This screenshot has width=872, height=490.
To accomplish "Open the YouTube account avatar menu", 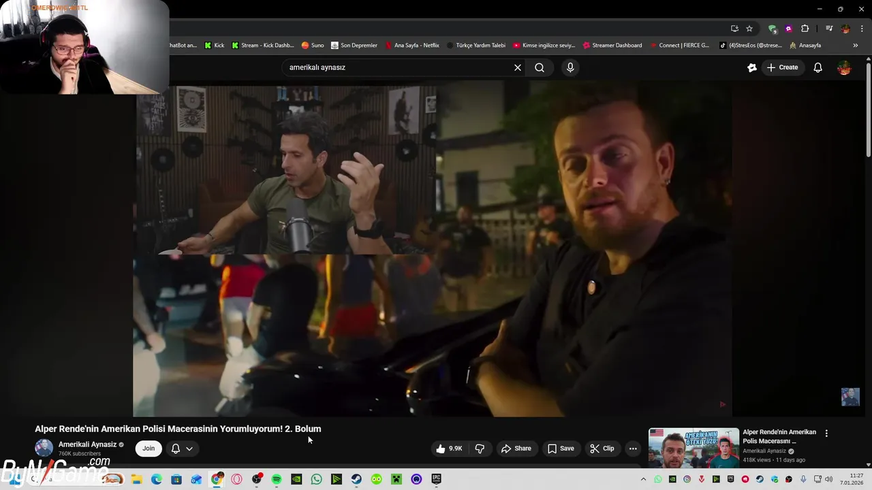I will click(844, 67).
